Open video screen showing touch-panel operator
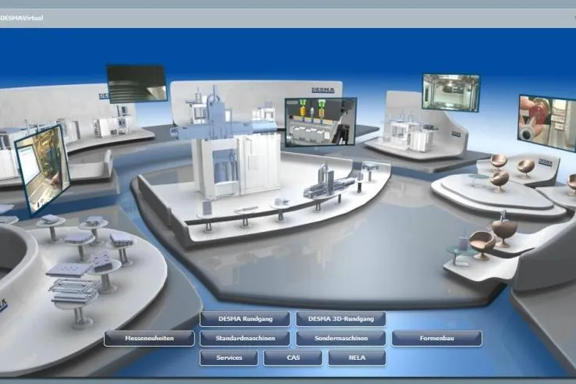This screenshot has width=576, height=384. [x=43, y=169]
